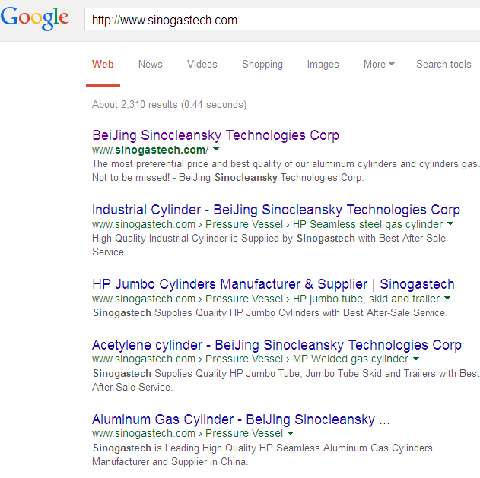Open the Shopping tab

click(262, 65)
